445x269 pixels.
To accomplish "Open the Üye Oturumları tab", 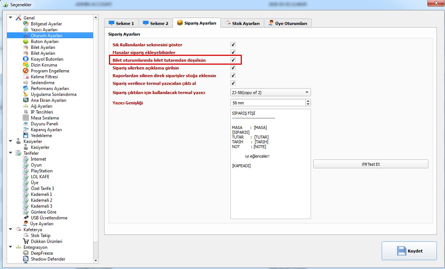I will (x=288, y=23).
